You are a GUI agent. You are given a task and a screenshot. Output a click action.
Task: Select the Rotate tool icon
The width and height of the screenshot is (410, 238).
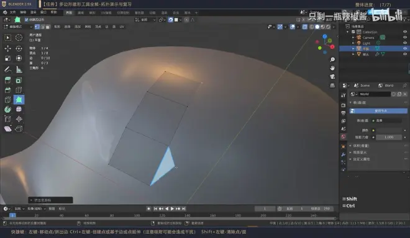click(x=19, y=48)
